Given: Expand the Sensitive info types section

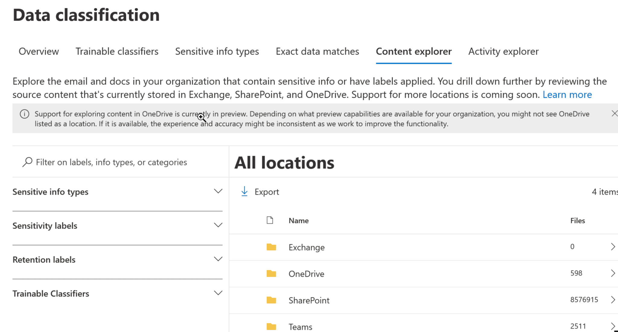Looking at the screenshot, I should click(218, 191).
